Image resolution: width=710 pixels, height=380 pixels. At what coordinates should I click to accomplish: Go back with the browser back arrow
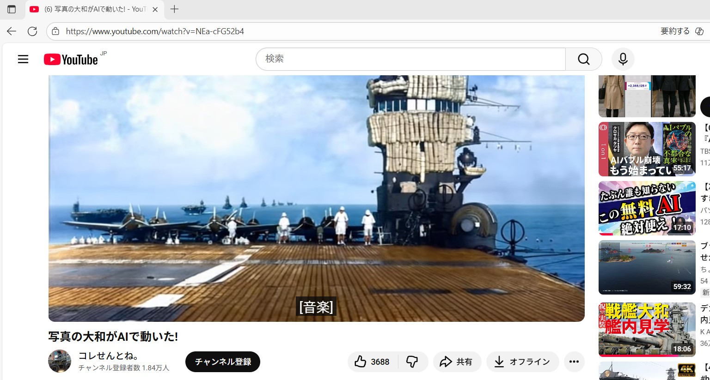(12, 31)
